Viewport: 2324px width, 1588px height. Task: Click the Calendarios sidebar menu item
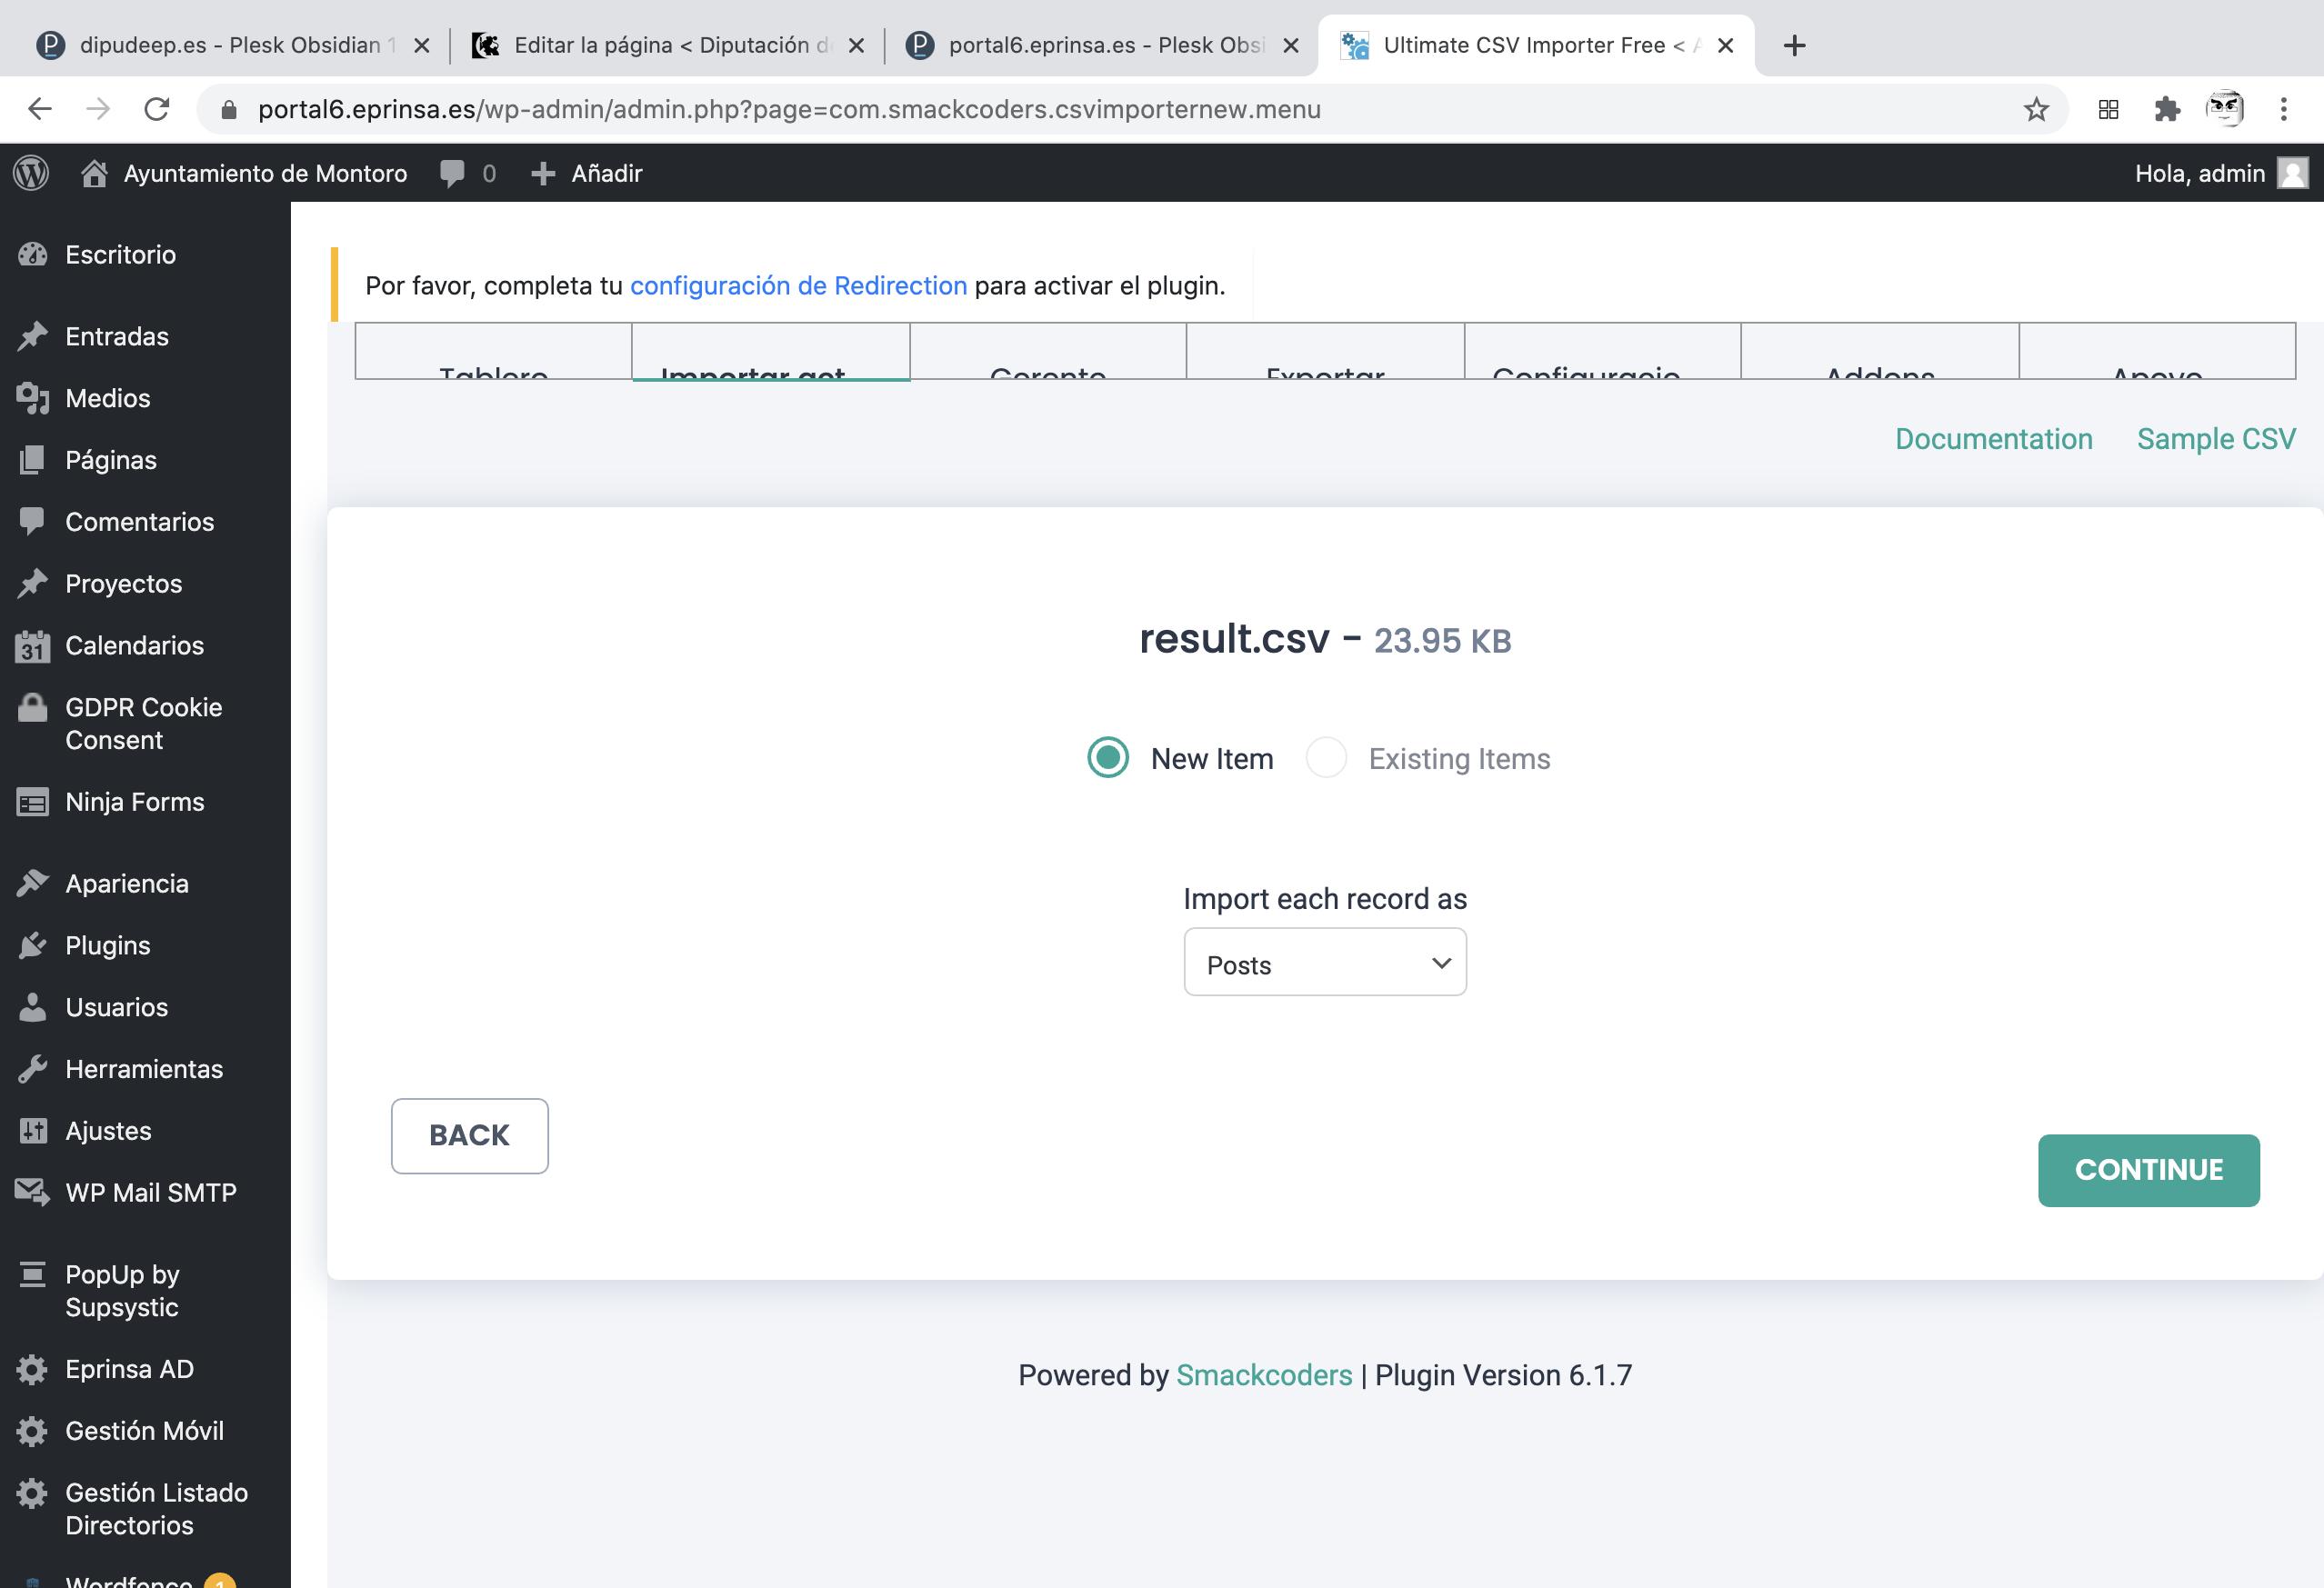click(134, 645)
